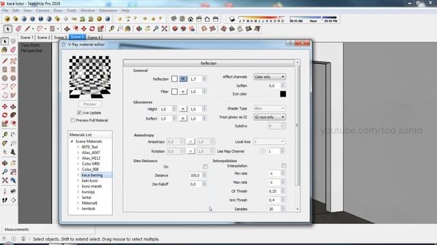Select the red Move arrows in the top toolbar
Image resolution: width=437 pixels, height=245 pixels.
83,29
